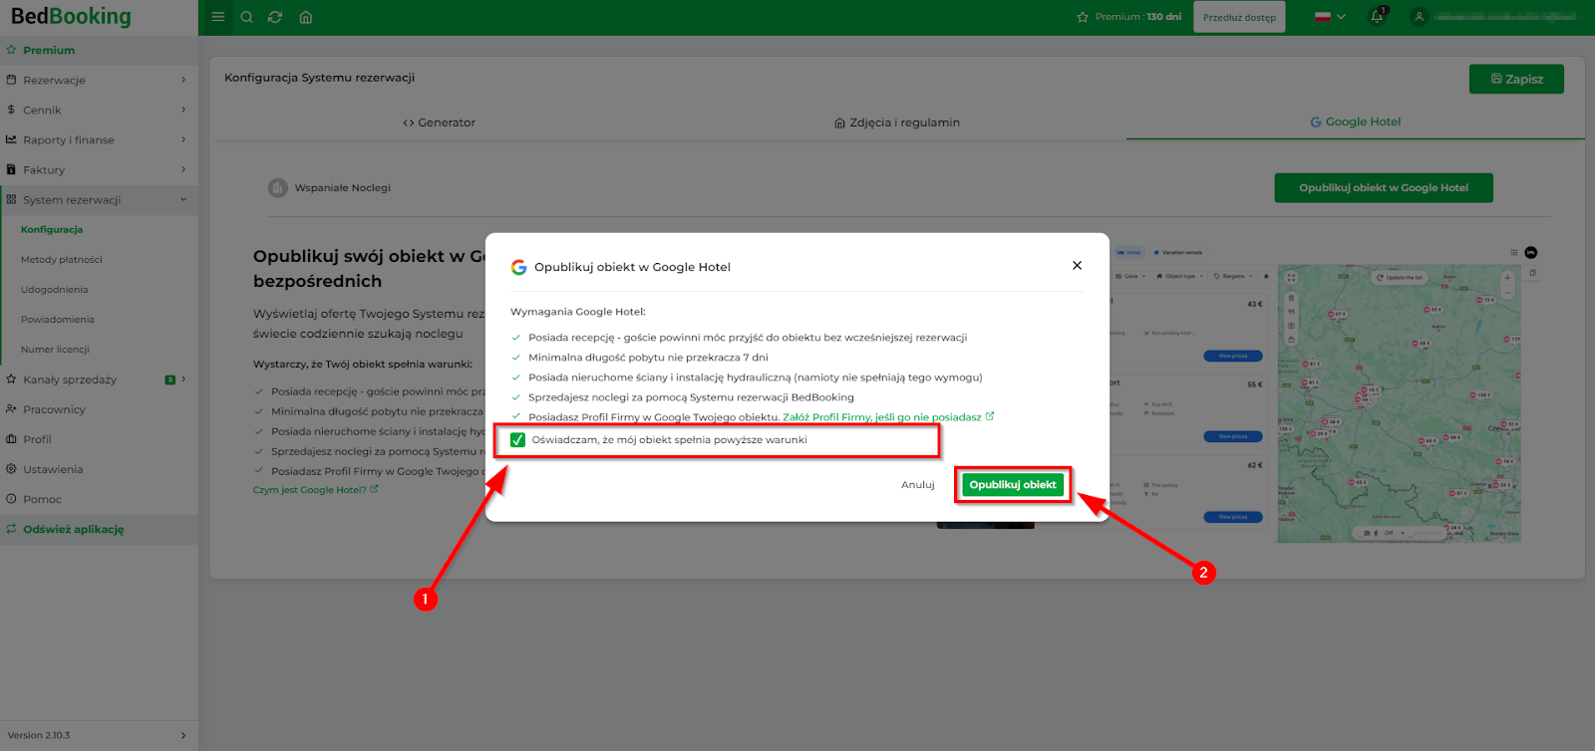Collapse the System rezerwacji section chevron

[x=183, y=199]
